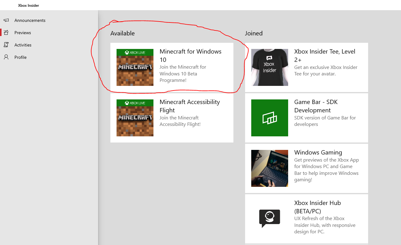Click the Xbox Insider Hub astronaut icon
401x245 pixels.
(270, 219)
